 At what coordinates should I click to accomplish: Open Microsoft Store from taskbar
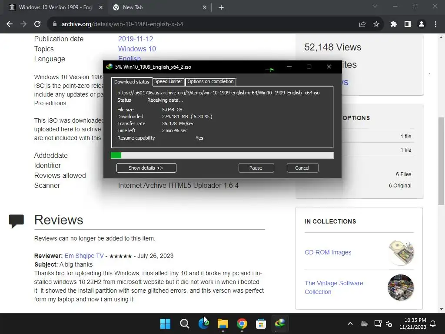[x=261, y=324]
